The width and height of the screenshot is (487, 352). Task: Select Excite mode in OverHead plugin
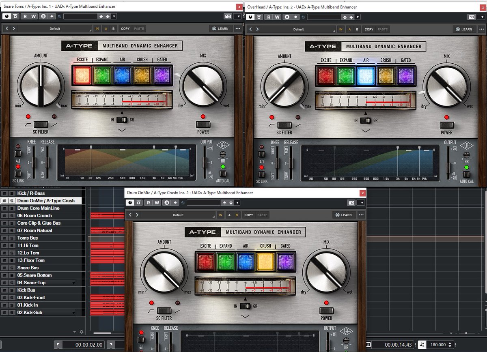point(326,76)
